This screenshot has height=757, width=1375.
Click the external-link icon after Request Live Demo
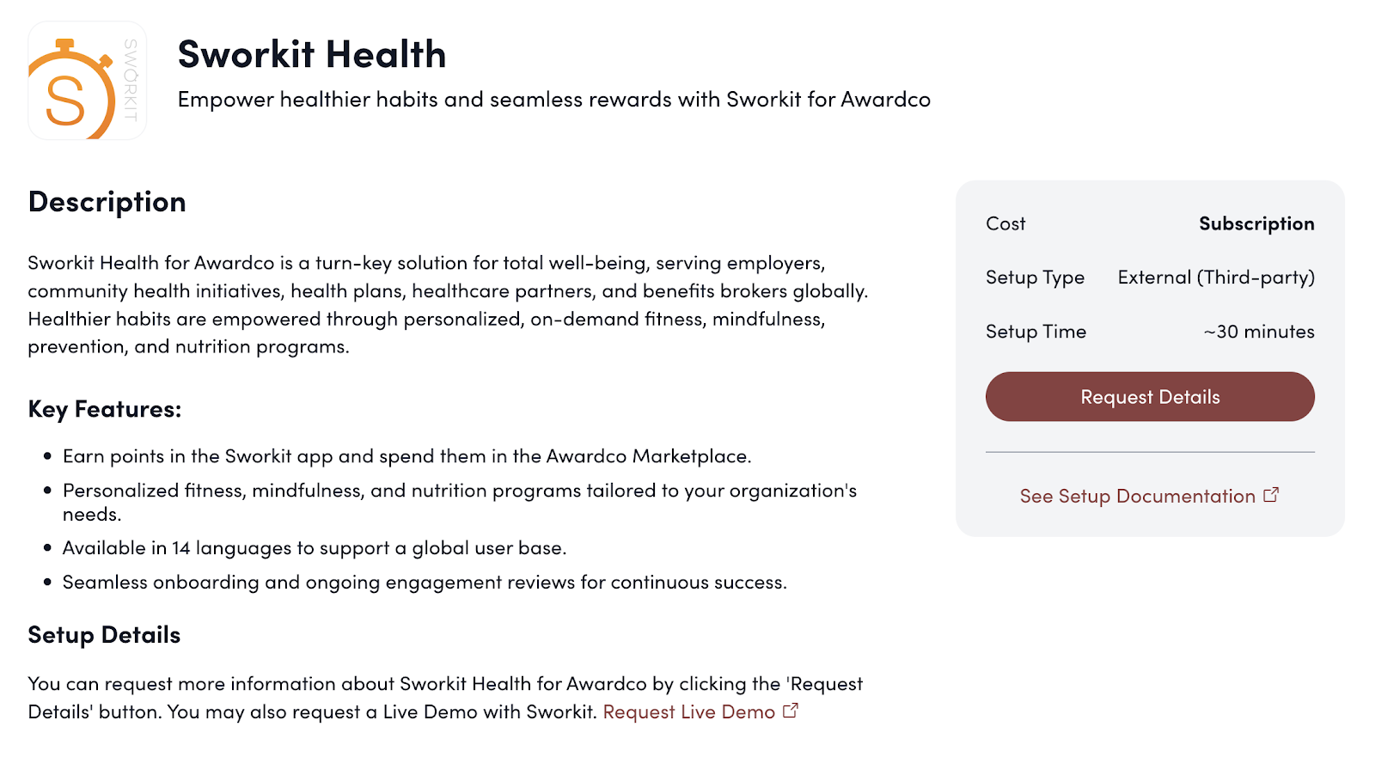(791, 711)
